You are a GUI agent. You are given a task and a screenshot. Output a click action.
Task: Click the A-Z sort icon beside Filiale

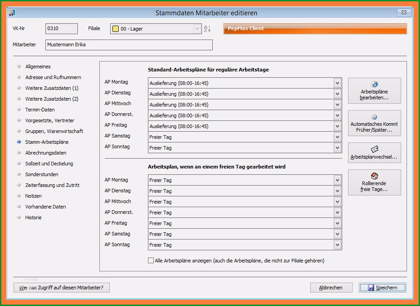(207, 29)
